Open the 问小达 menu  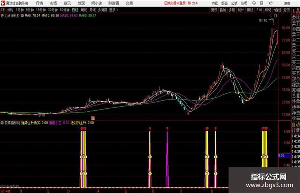[x=97, y=3]
